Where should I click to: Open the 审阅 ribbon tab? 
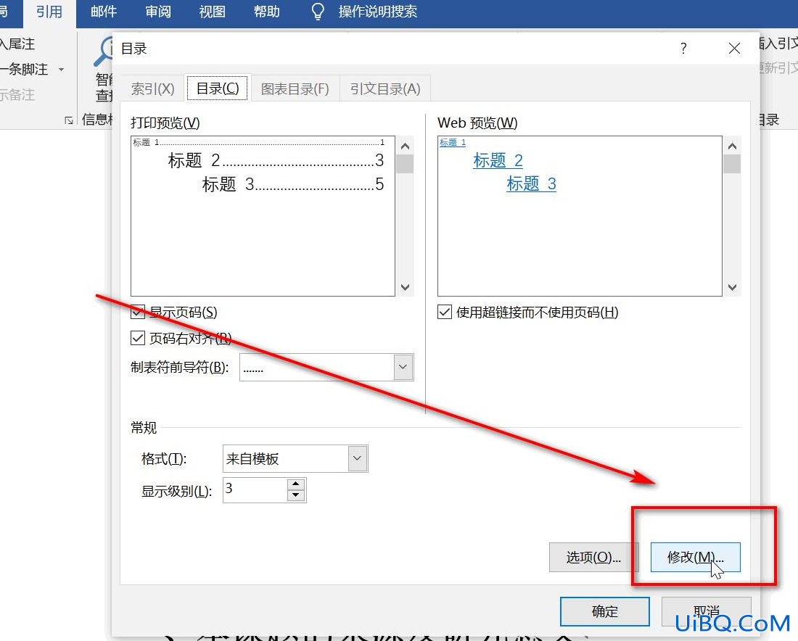coord(158,11)
